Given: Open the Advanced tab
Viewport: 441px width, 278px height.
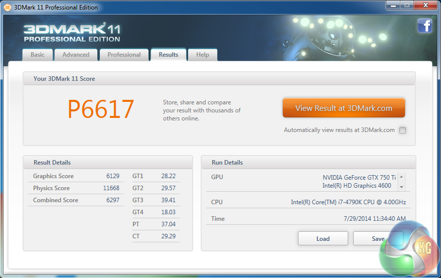Looking at the screenshot, I should point(76,55).
